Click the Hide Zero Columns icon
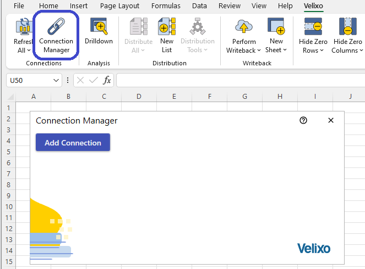 [x=347, y=26]
